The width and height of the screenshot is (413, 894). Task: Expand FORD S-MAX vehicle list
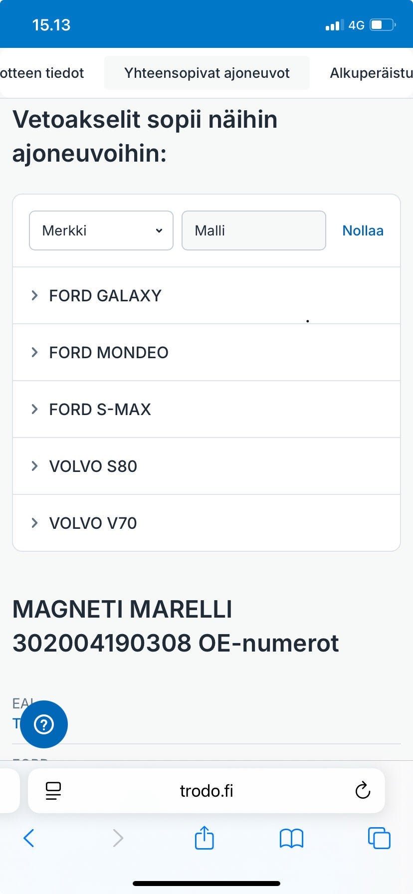[100, 410]
